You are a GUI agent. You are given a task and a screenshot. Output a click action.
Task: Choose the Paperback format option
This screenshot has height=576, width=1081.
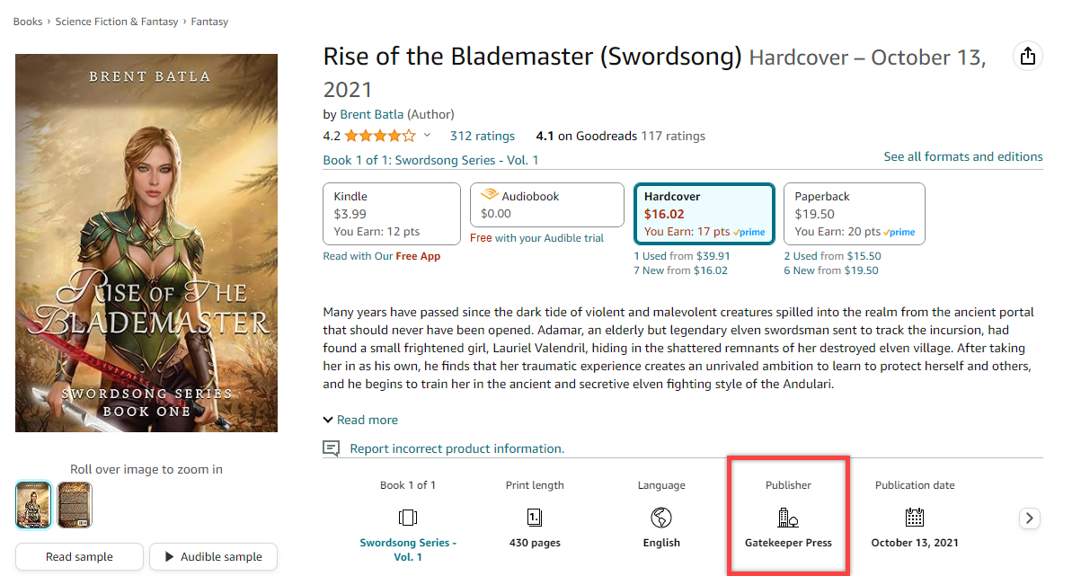coord(854,214)
